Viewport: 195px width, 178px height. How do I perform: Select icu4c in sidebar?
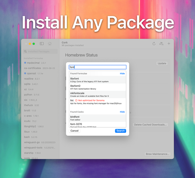coord(40,121)
